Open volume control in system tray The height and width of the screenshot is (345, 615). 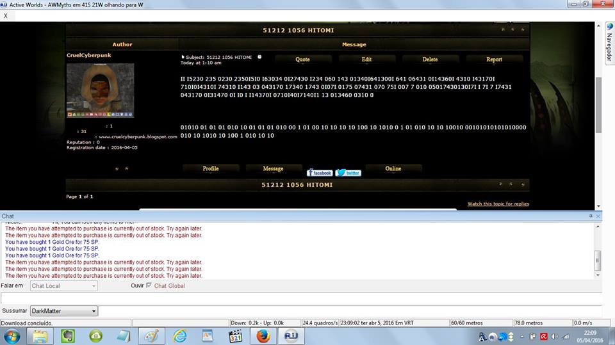tap(555, 337)
